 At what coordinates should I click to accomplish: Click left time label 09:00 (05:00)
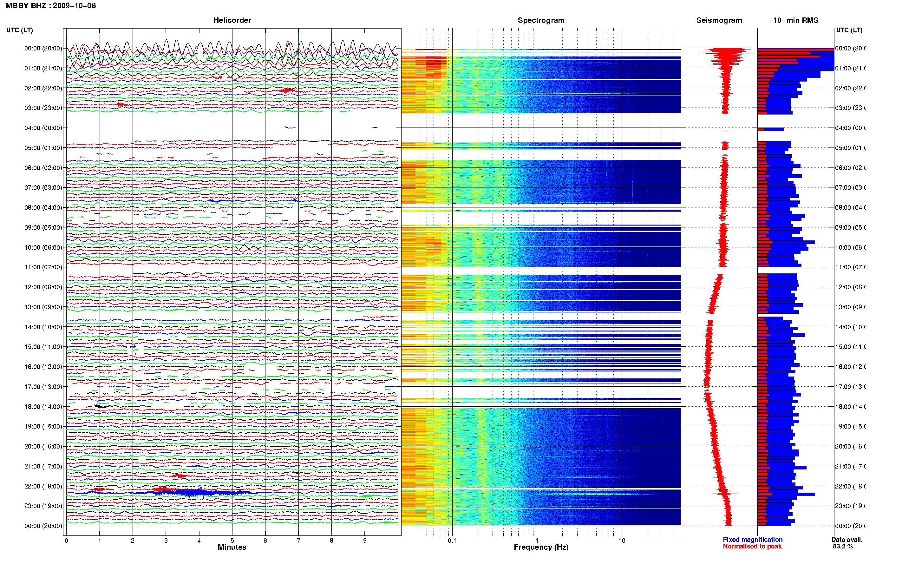tap(43, 227)
